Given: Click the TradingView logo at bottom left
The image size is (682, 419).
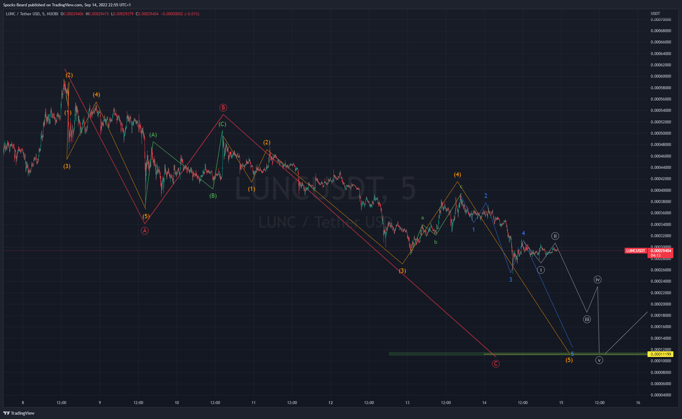Looking at the screenshot, I should click(x=19, y=413).
